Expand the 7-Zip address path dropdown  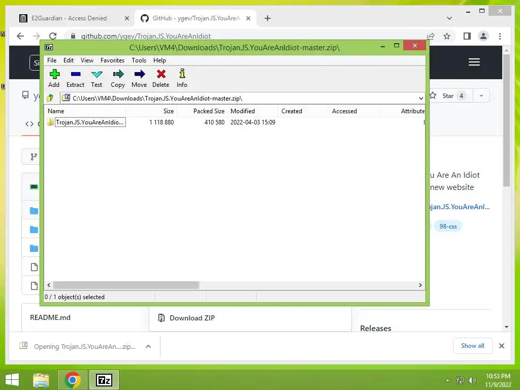tap(420, 99)
